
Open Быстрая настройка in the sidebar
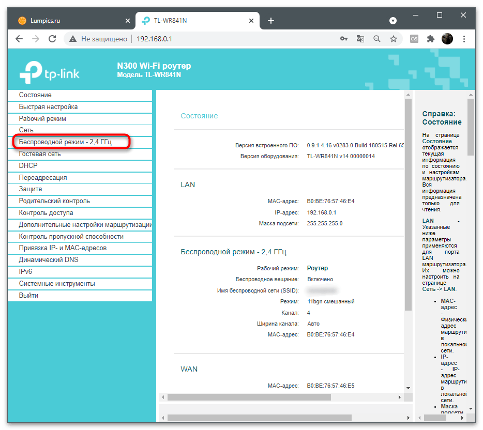[x=80, y=107]
